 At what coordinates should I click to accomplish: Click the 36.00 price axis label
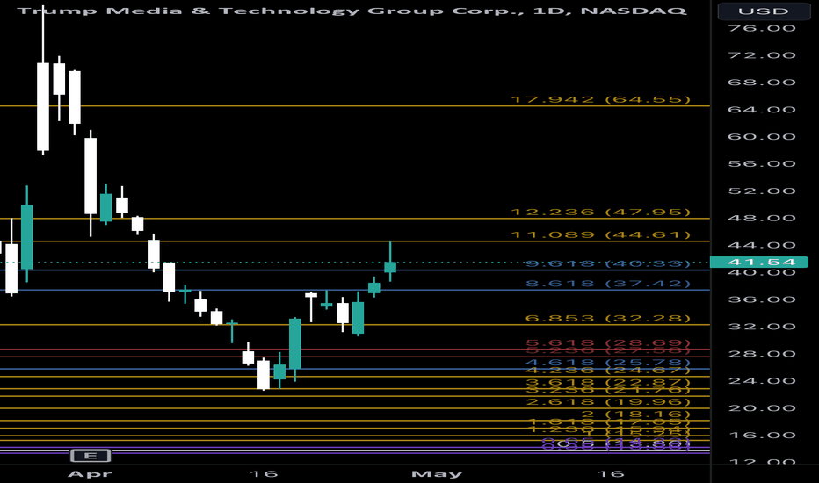[x=762, y=299]
